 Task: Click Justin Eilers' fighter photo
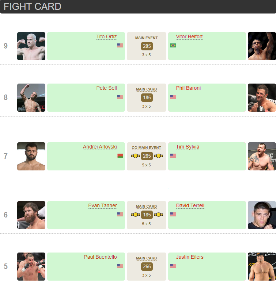click(262, 266)
